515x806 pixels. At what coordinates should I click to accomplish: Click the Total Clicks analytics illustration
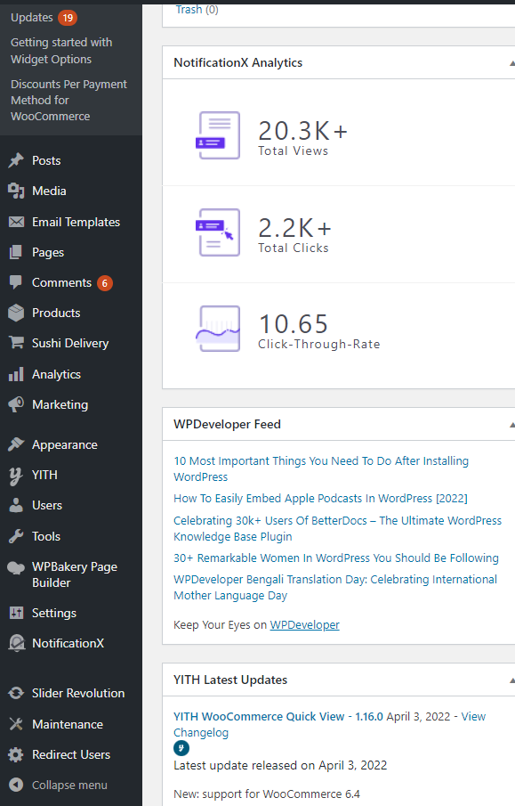pyautogui.click(x=219, y=232)
